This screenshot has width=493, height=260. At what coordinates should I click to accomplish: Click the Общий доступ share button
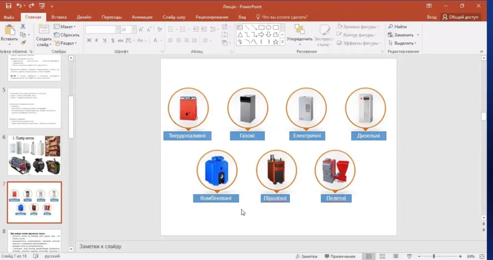coord(460,17)
